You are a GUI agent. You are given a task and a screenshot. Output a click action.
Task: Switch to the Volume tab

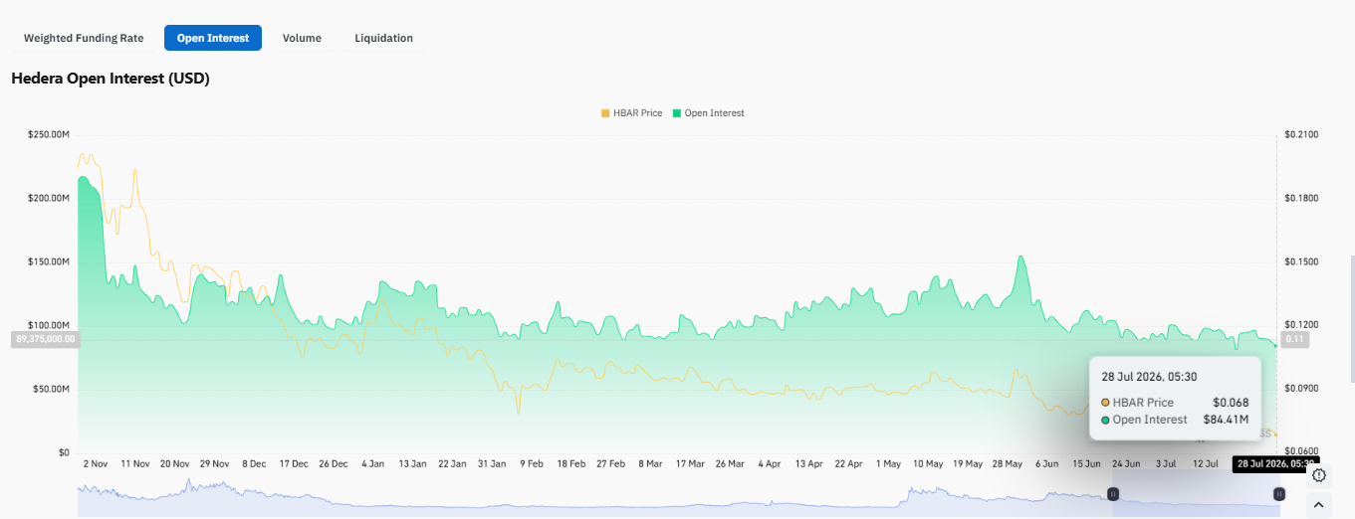[302, 38]
